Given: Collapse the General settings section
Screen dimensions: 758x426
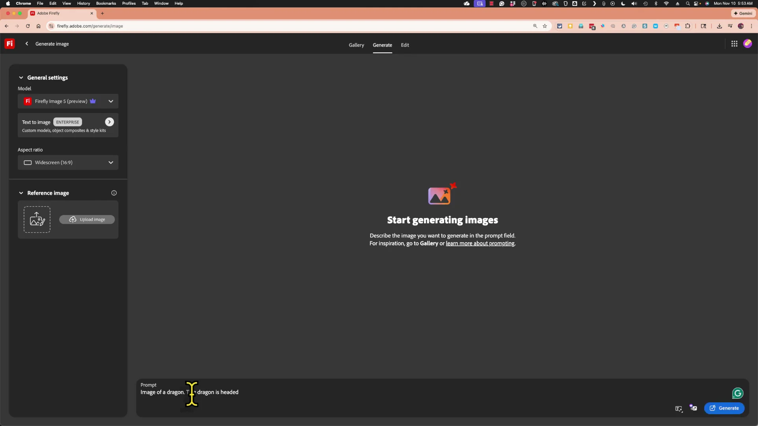Looking at the screenshot, I should point(21,78).
